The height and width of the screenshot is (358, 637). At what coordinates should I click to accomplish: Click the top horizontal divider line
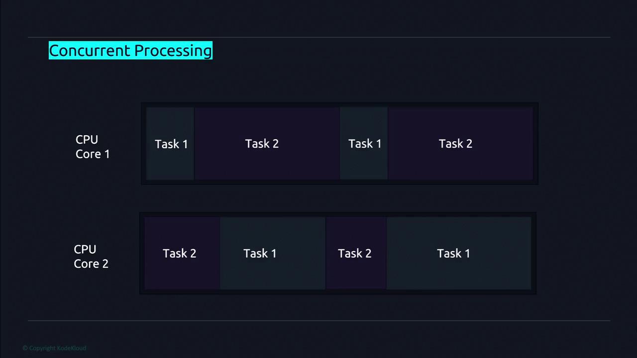click(318, 37)
